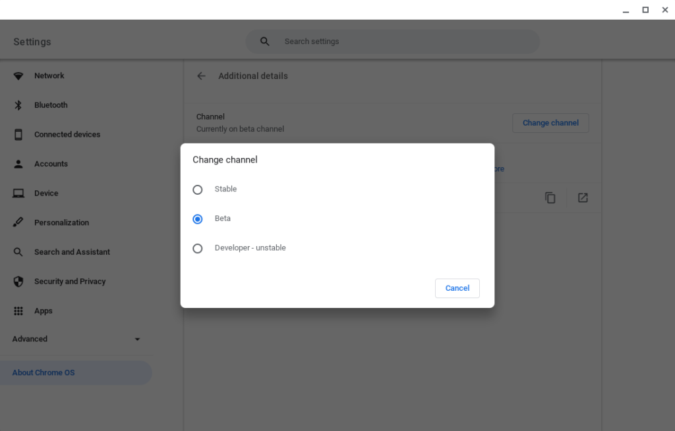Viewport: 675px width, 431px height.
Task: Open the Network settings wifi icon
Action: [18, 76]
